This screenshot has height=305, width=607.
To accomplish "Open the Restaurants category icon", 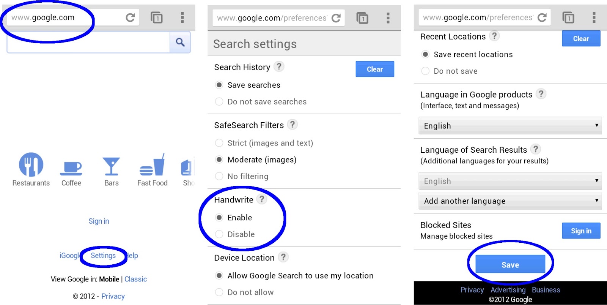I will tap(31, 165).
